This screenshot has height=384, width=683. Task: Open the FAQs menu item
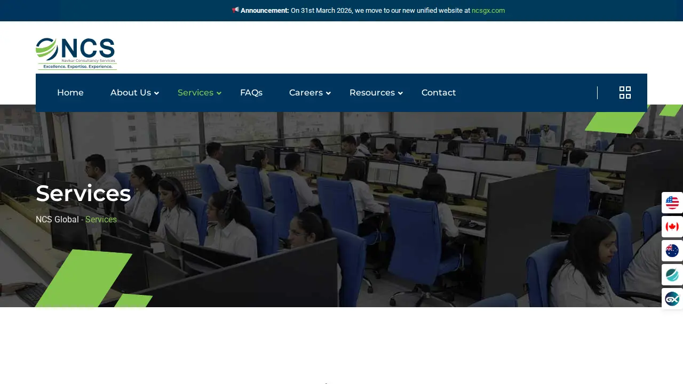[251, 93]
